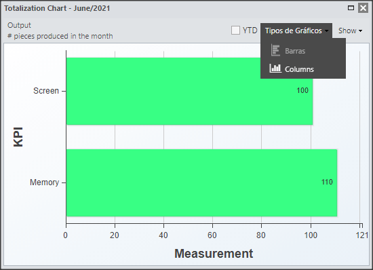Image resolution: width=373 pixels, height=270 pixels.
Task: Click the 110 value label on Memory bar
Action: [x=327, y=182]
